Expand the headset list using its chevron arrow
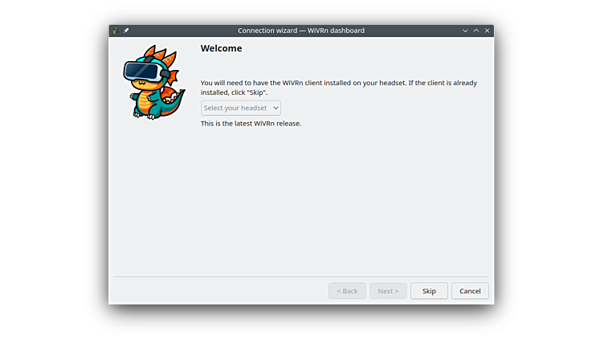604x340 pixels. pyautogui.click(x=275, y=108)
